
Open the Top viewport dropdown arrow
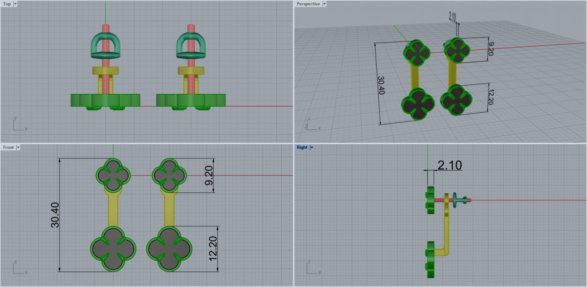pos(15,3)
